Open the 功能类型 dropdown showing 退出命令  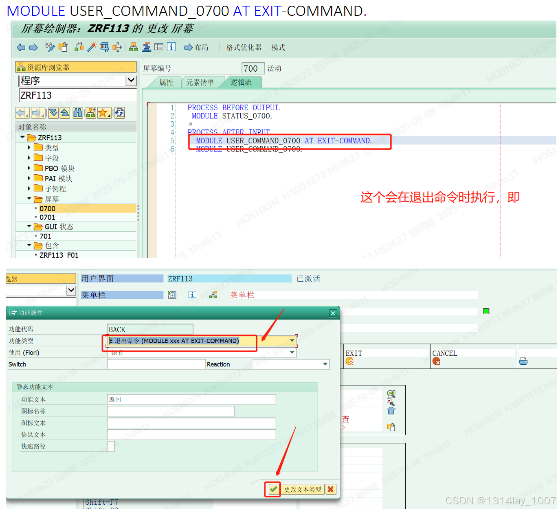pos(292,341)
